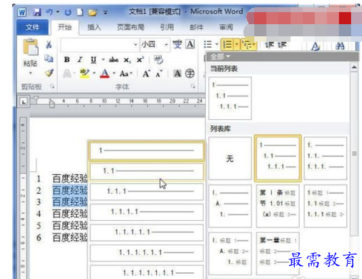Viewport: 362px width, 279px height.
Task: Redo with the repeat arrow icon
Action: click(68, 12)
